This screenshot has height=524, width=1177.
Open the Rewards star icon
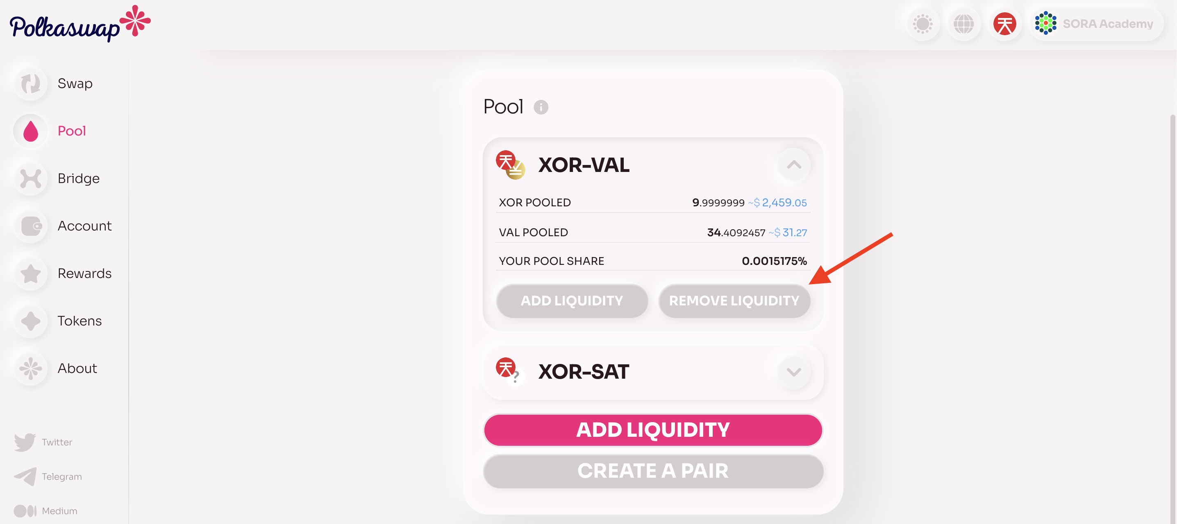click(x=31, y=273)
